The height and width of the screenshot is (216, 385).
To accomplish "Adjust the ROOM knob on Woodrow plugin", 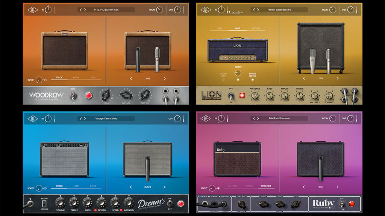I will point(159,10).
